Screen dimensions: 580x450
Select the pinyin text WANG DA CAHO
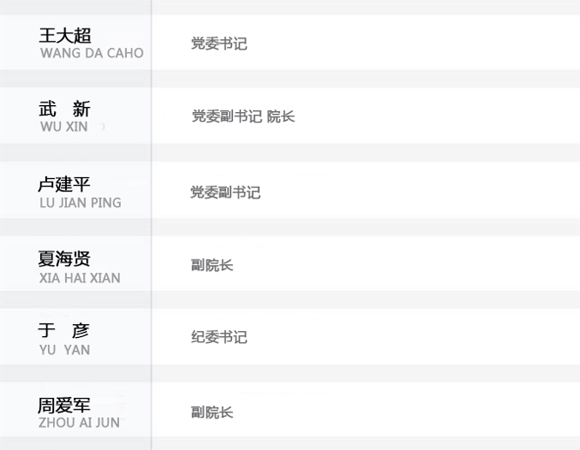[x=91, y=53]
